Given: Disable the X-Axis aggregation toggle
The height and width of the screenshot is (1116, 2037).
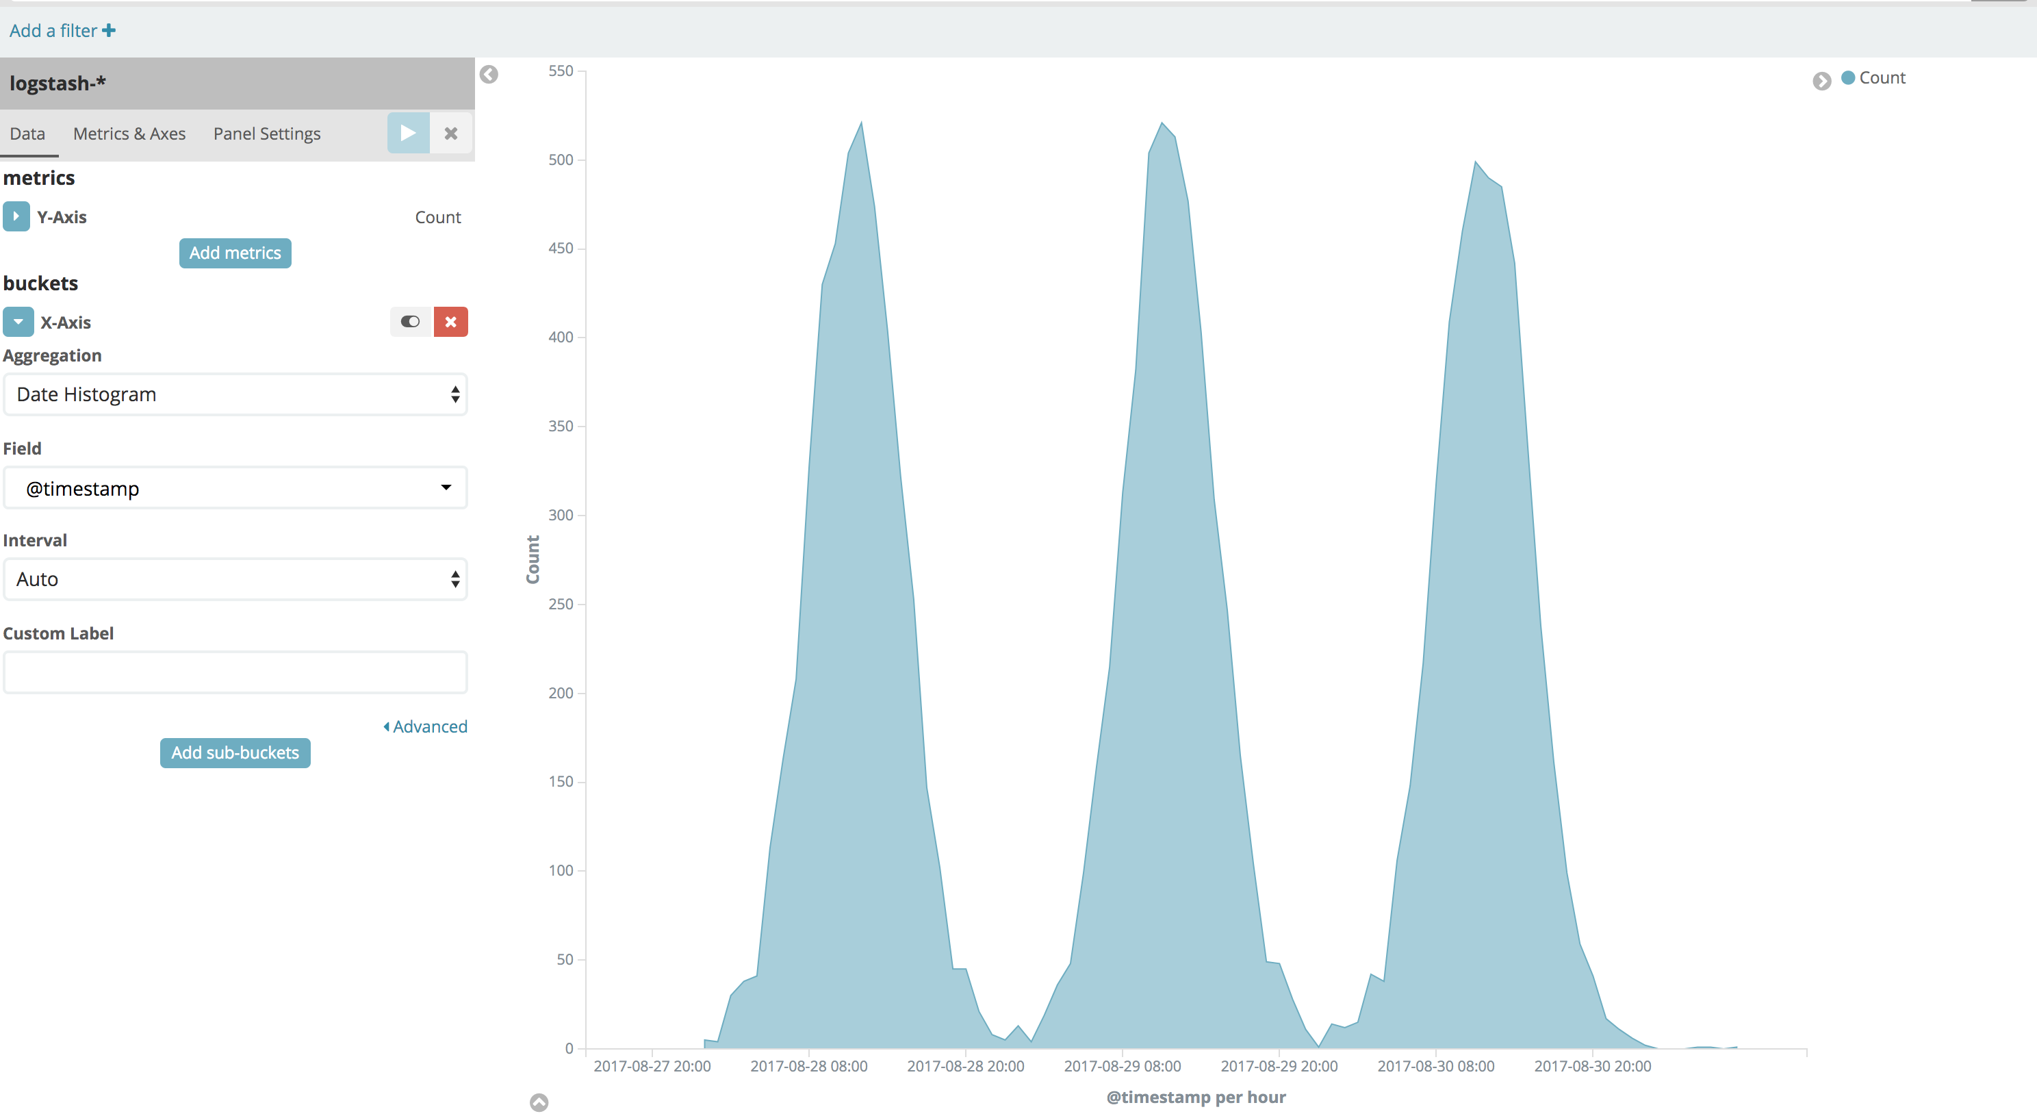Looking at the screenshot, I should point(409,322).
